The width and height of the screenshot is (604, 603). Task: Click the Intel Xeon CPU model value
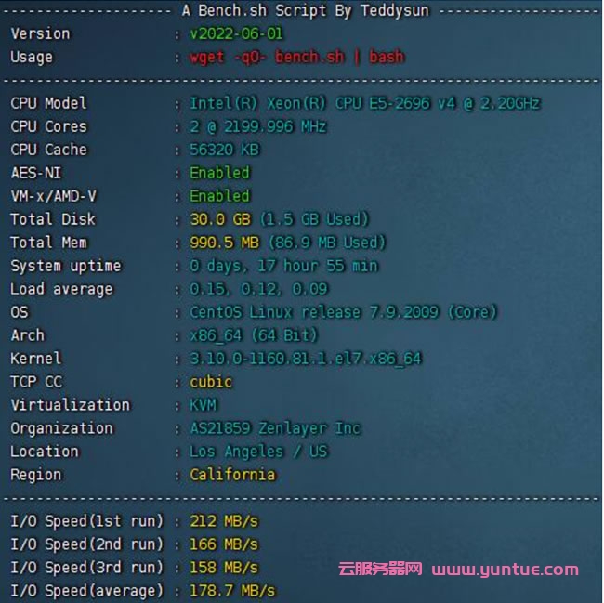tap(365, 103)
